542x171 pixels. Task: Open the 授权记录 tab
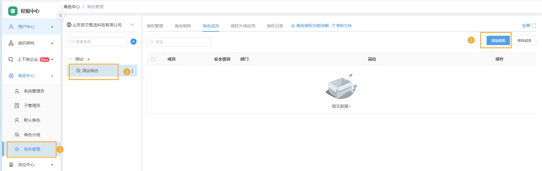pos(275,26)
